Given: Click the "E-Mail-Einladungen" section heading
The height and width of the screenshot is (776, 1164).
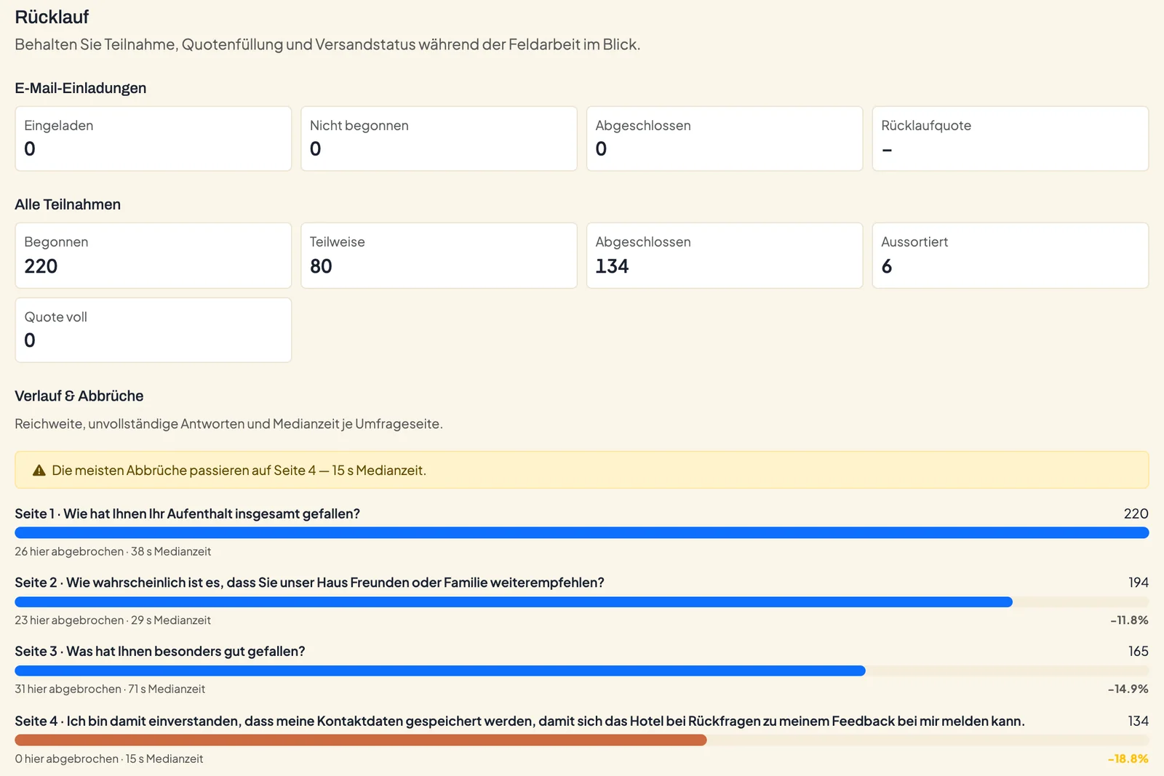Looking at the screenshot, I should point(81,88).
